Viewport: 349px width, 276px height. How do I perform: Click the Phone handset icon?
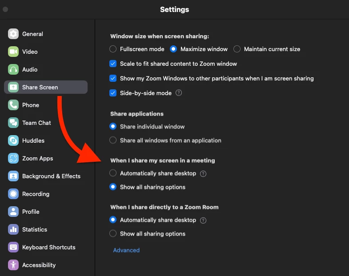13,105
